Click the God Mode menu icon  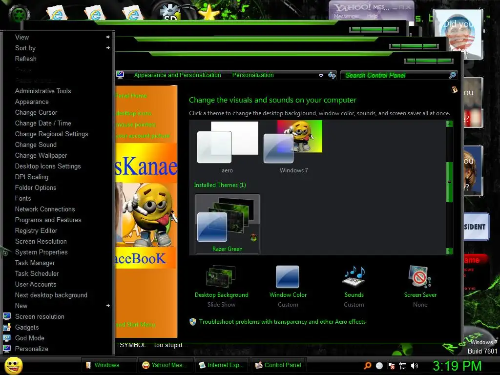(x=7, y=338)
